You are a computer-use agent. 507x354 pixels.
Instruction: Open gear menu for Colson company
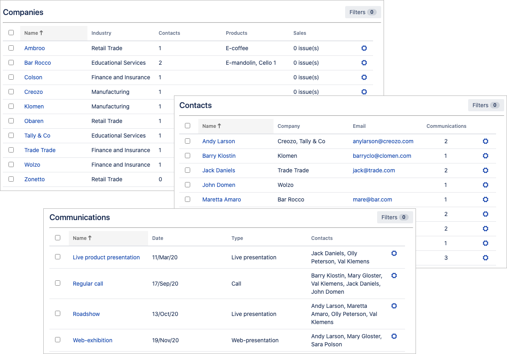click(x=364, y=77)
